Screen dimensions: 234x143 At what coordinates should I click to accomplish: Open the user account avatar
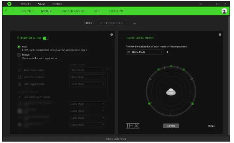tap(224, 11)
